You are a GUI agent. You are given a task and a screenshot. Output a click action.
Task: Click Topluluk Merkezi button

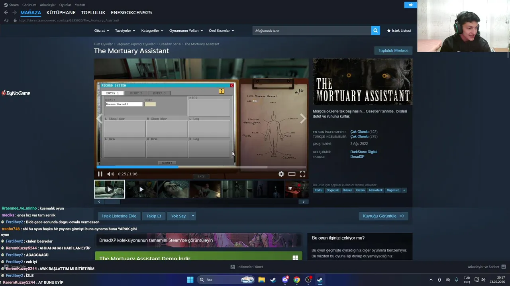(x=393, y=50)
